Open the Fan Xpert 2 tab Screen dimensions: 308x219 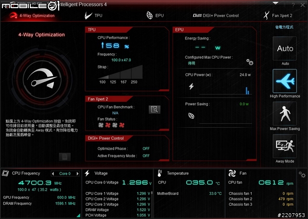[278, 15]
